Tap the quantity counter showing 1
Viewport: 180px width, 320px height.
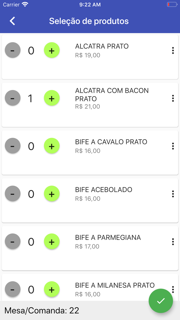point(31,98)
